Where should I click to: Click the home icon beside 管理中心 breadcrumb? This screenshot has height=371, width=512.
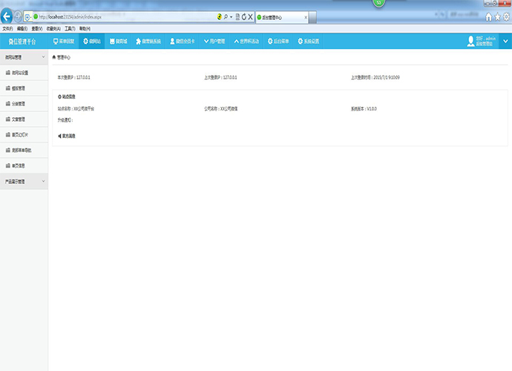54,56
